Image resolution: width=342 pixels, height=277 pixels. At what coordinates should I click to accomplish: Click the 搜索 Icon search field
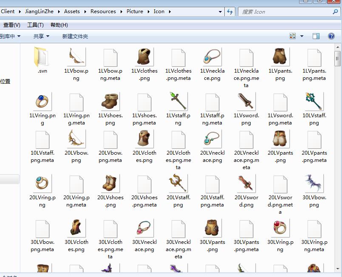(x=285, y=12)
